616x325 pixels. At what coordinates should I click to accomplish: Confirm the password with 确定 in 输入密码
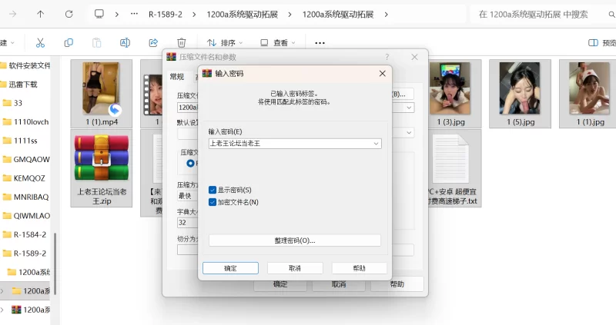[x=230, y=268]
